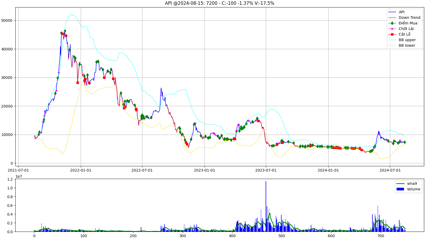Click the blue Volume legend swatch
This screenshot has height=239, width=425.
400,189
